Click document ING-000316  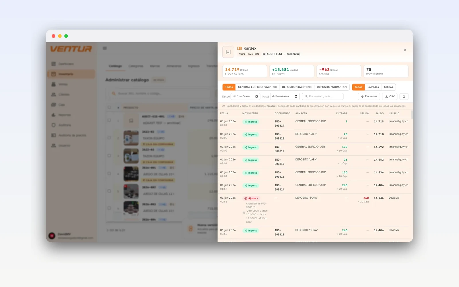coord(279,162)
